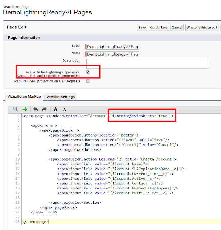
Task: Place cursor on the <apex:form> opening tag
Action: (x=44, y=125)
